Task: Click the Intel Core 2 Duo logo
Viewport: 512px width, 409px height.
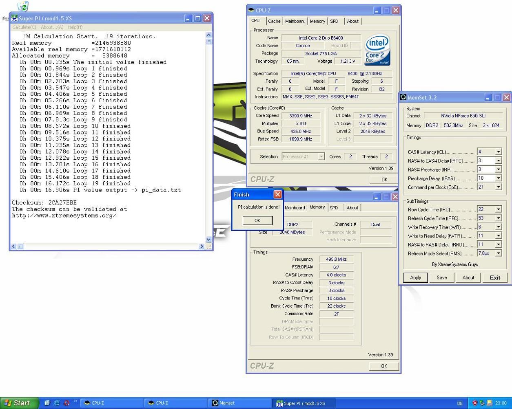Action: pyautogui.click(x=377, y=50)
